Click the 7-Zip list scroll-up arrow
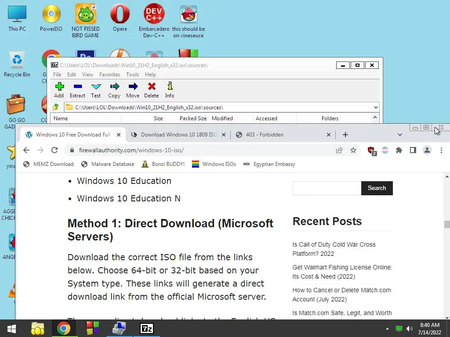Image resolution: width=450 pixels, height=337 pixels. click(x=375, y=118)
